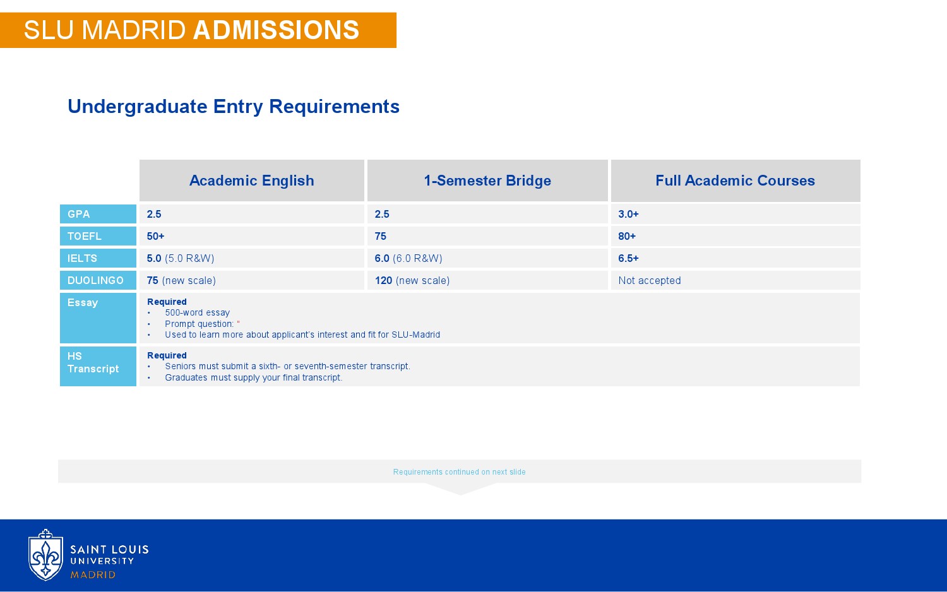Click the downward arrow below the continued banner

click(460, 489)
